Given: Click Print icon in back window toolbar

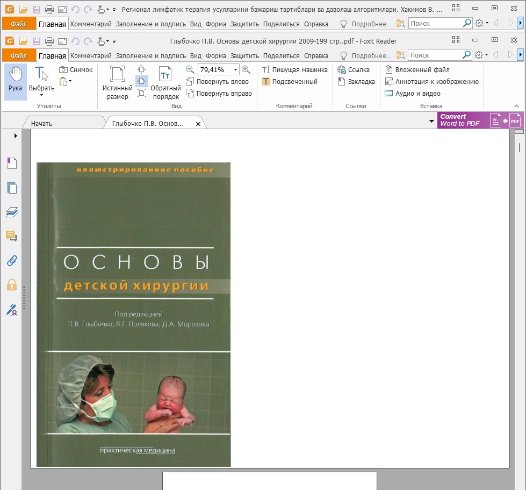Looking at the screenshot, I should 49,9.
